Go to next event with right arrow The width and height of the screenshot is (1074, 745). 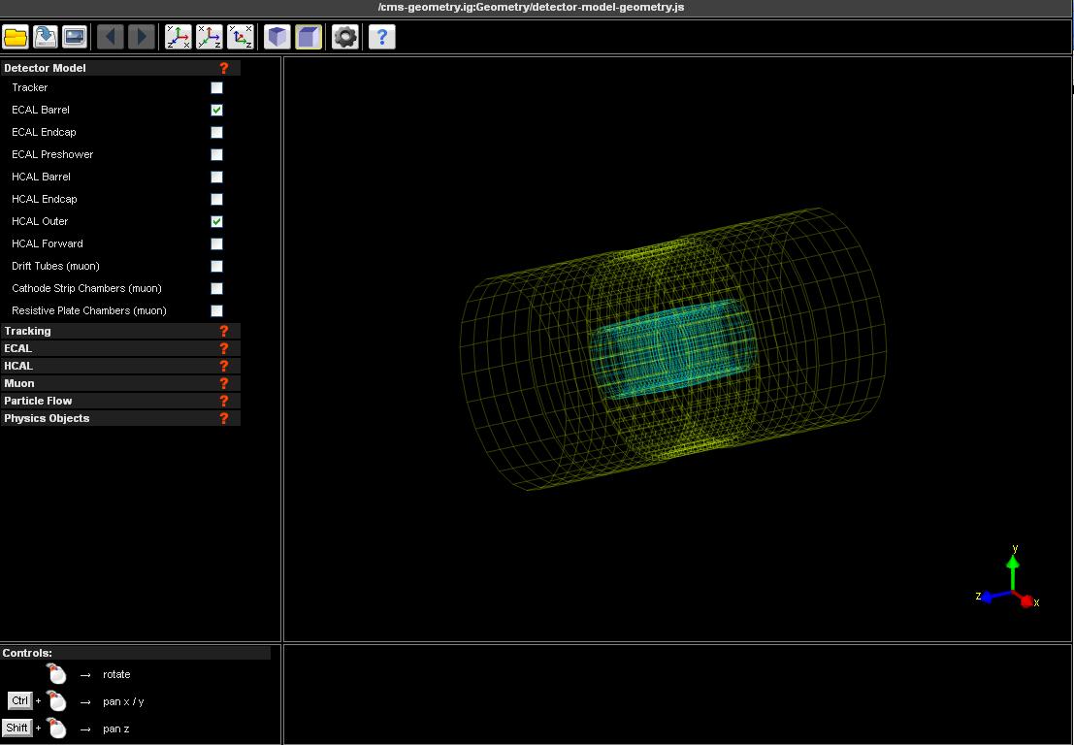pos(141,37)
